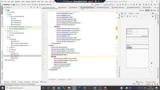Image resolution: width=160 pixels, height=90 pixels.
Task: Open Search Everywhere magnifier icon
Action: pyautogui.click(x=155, y=4)
